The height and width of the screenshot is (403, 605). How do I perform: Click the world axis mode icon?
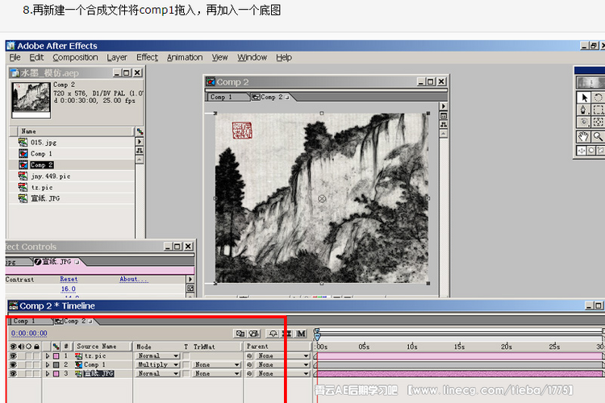pyautogui.click(x=590, y=151)
